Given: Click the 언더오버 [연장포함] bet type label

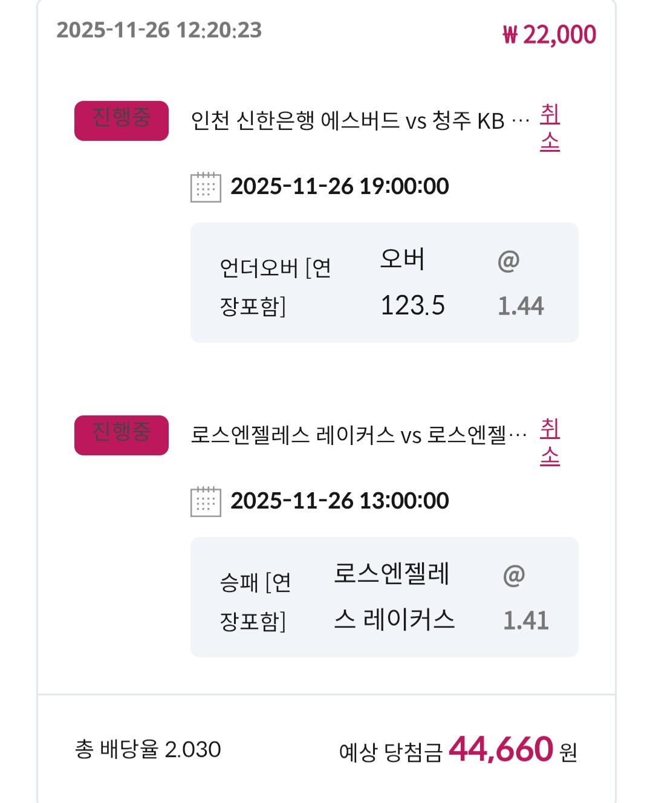Looking at the screenshot, I should click(275, 286).
